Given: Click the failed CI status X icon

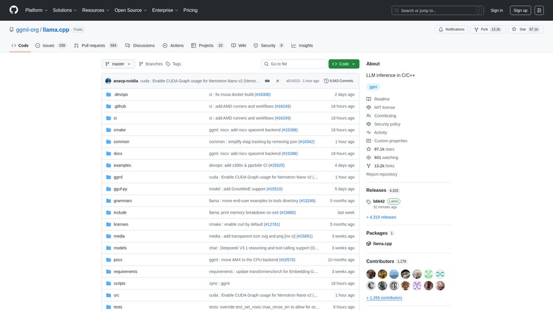Looking at the screenshot, I should [x=278, y=81].
